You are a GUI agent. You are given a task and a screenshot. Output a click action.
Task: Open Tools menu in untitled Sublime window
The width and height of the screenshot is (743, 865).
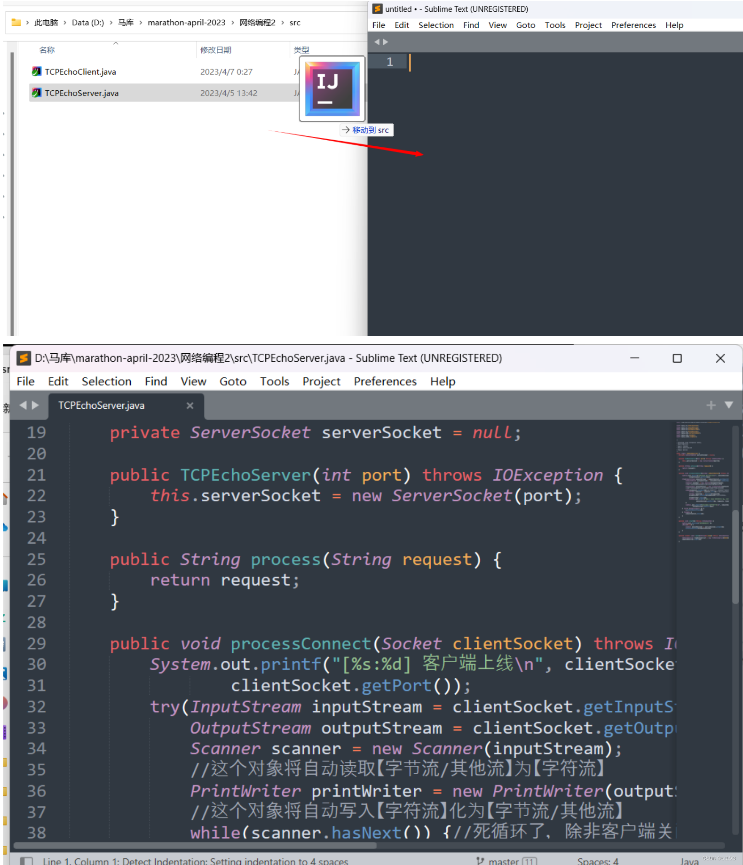click(x=555, y=25)
